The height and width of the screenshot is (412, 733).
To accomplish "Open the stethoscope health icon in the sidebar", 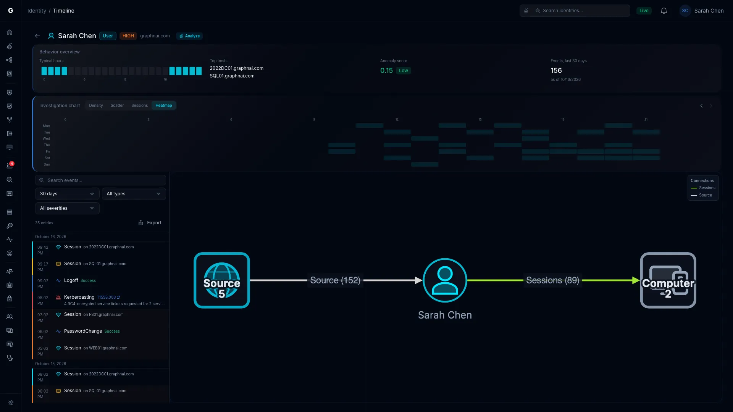I will tap(10, 358).
